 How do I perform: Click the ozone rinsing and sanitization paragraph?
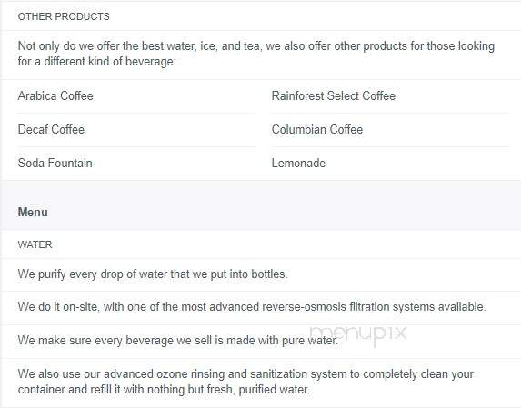pyautogui.click(x=245, y=382)
